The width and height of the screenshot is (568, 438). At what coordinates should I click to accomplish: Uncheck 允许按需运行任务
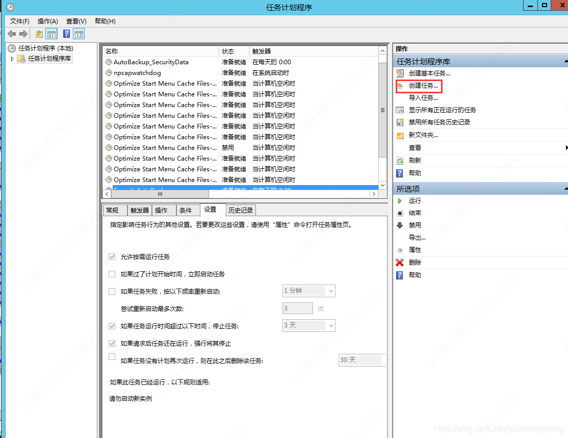coord(112,257)
